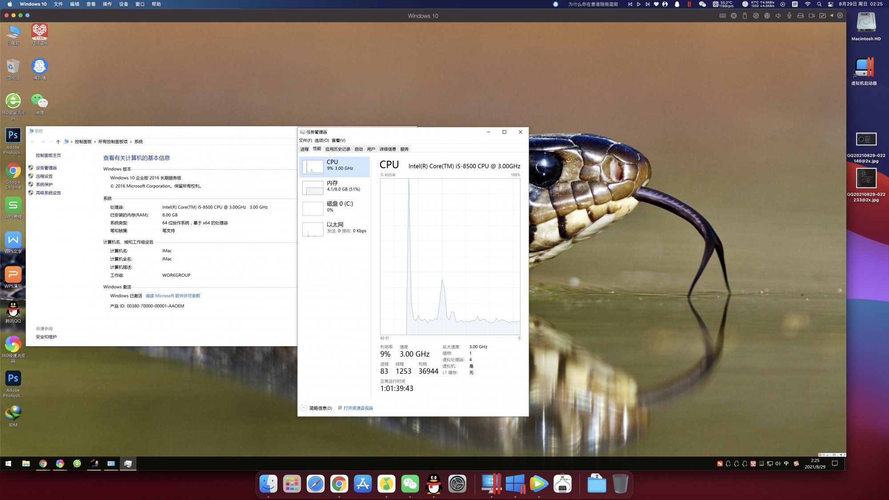889x500 pixels.
Task: Click 控制面板 breadcrumb in address bar
Action: coord(83,142)
